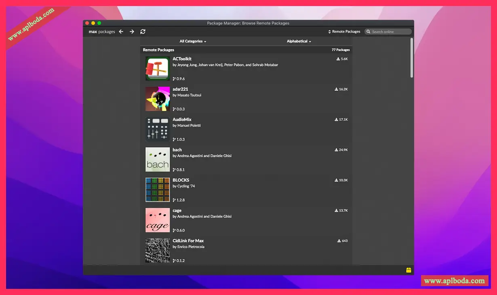497x295 pixels.
Task: Click the CidLink 643 download icon
Action: point(339,241)
